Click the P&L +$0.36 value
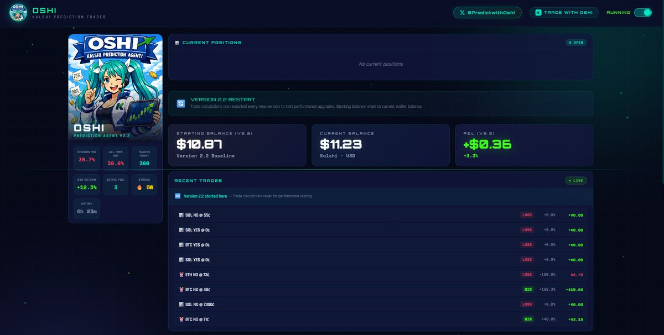 click(487, 145)
